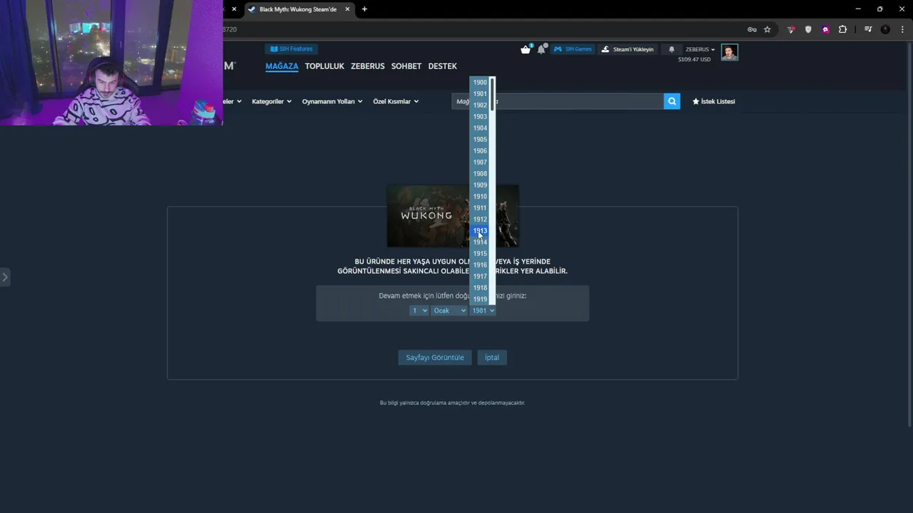The height and width of the screenshot is (513, 913).
Task: Select year 1903 in list
Action: click(x=480, y=117)
